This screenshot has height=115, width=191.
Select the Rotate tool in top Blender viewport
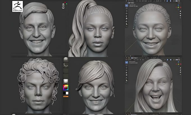click(x=127, y=13)
